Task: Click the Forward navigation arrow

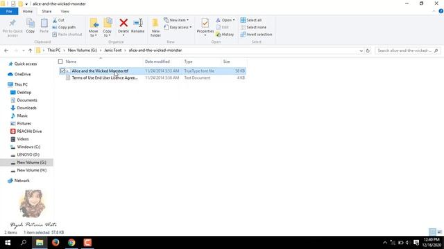Action: pos(16,50)
